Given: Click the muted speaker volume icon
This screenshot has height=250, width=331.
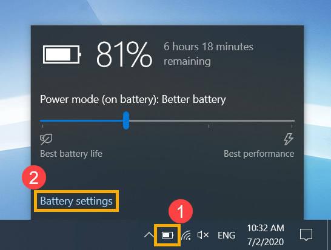Looking at the screenshot, I should pyautogui.click(x=203, y=235).
